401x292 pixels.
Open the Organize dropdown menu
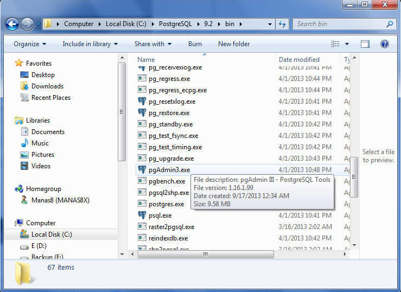tap(30, 44)
